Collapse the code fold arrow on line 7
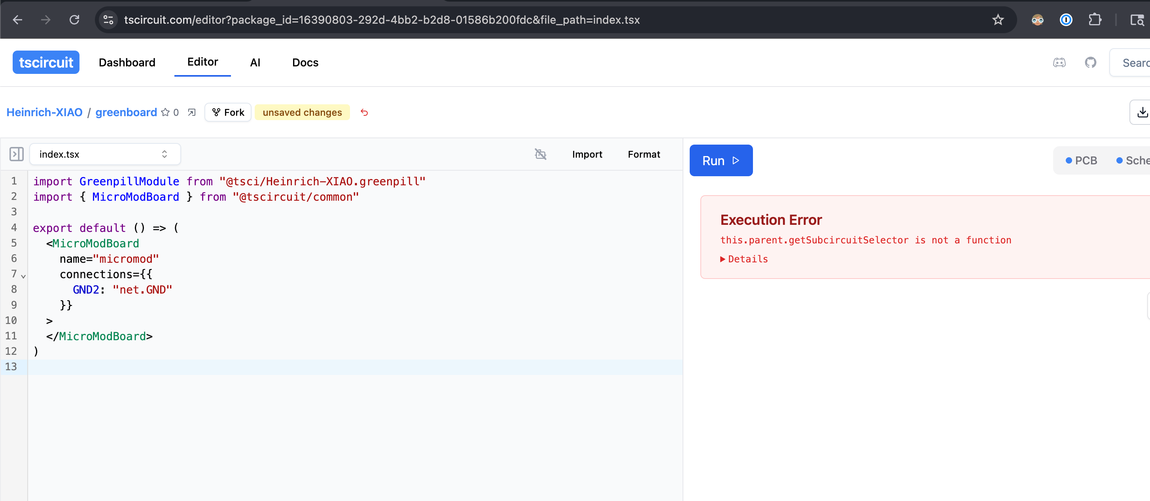 point(23,277)
